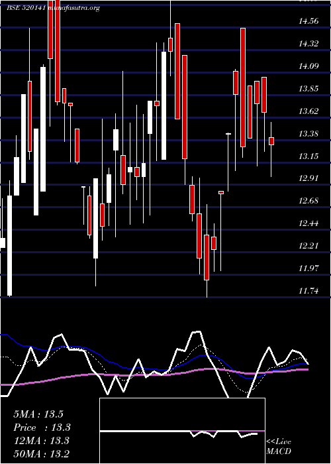This screenshot has width=331, height=464.
Task: Click the 13.85 price axis label
Action: 309,88
